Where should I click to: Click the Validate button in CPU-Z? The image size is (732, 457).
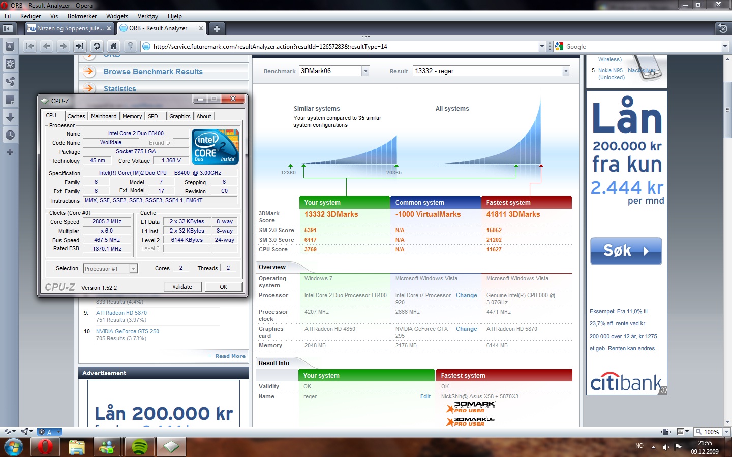(182, 287)
